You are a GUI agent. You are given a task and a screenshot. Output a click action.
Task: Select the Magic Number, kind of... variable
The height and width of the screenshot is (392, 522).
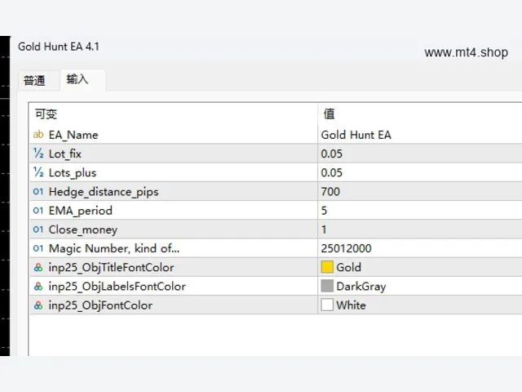pos(114,248)
